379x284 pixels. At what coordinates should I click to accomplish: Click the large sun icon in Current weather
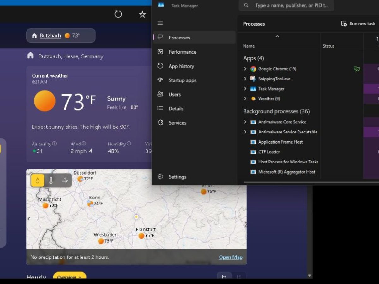click(45, 101)
